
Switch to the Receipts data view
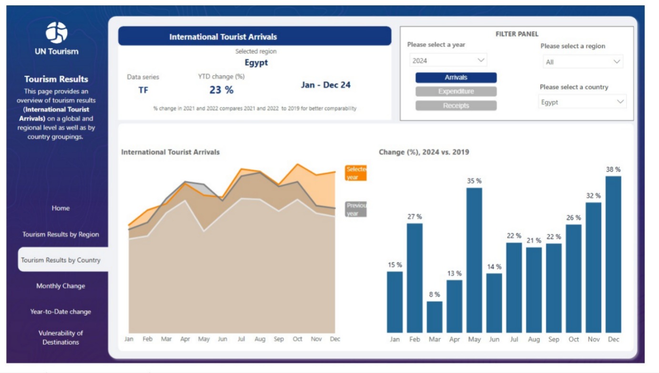(x=456, y=106)
